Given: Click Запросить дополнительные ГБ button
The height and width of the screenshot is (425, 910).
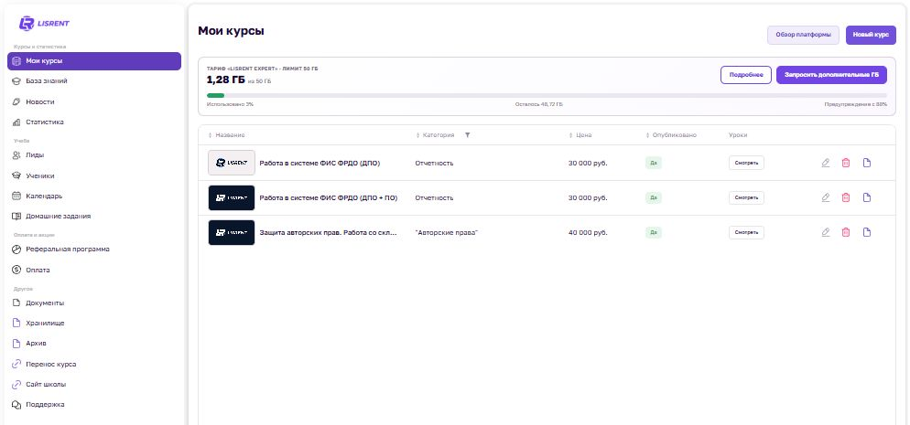Looking at the screenshot, I should click(x=831, y=75).
